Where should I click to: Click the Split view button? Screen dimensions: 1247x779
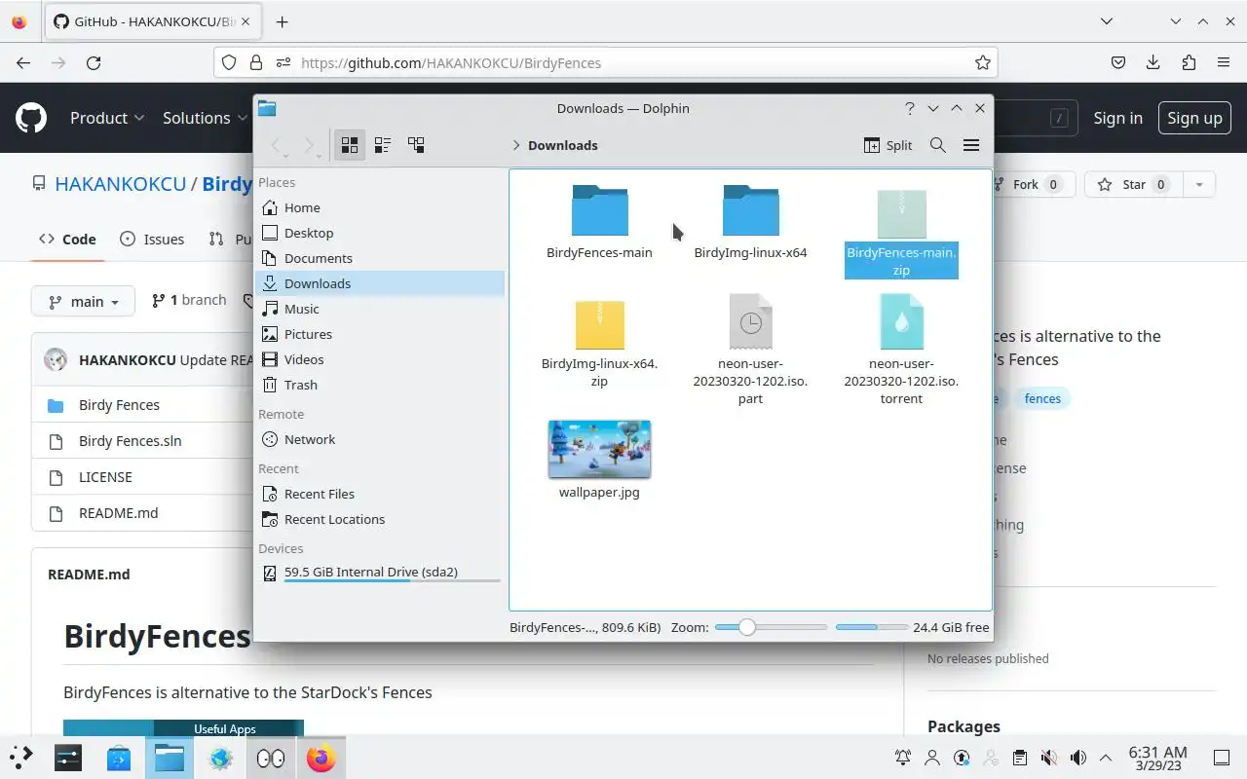point(888,145)
